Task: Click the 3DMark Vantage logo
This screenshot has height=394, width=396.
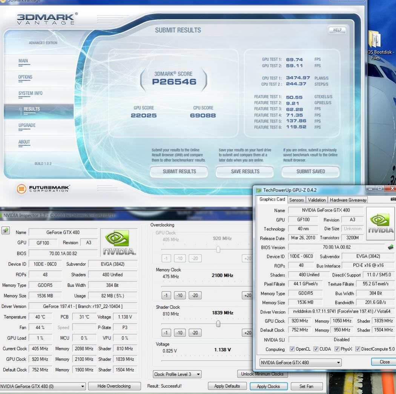Action: pyautogui.click(x=47, y=19)
